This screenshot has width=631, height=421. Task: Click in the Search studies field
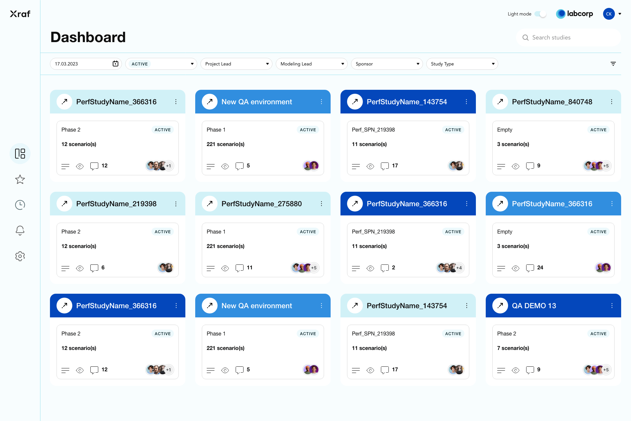click(x=569, y=37)
